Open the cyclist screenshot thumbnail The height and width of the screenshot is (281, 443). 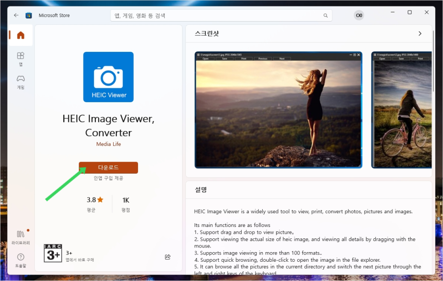(x=401, y=110)
